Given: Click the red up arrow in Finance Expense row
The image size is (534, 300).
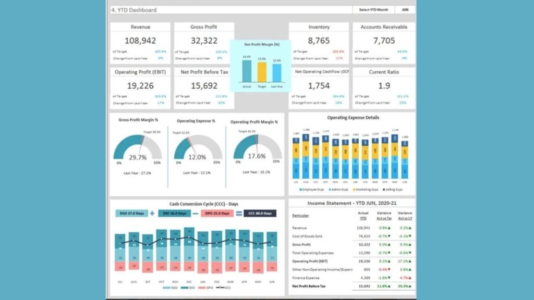Looking at the screenshot, I should [x=410, y=278].
